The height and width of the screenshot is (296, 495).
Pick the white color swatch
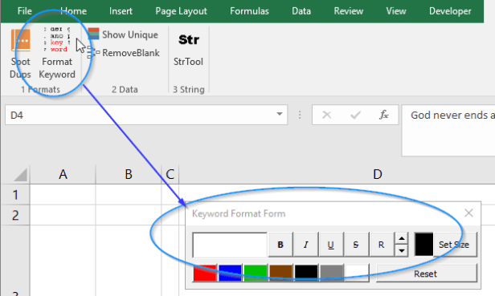pyautogui.click(x=357, y=273)
